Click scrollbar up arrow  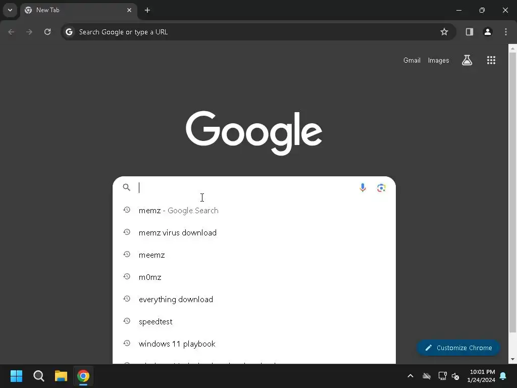(512, 48)
